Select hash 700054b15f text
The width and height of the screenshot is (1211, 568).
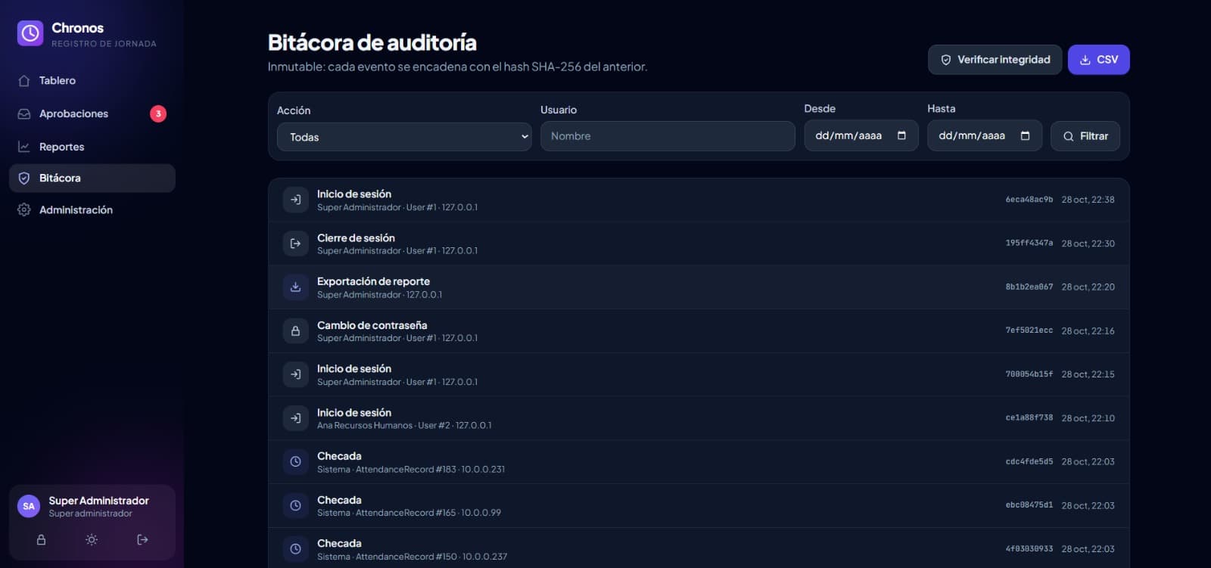point(1029,374)
